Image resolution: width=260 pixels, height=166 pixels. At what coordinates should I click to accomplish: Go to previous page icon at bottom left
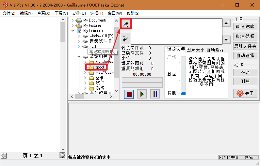[4, 155]
